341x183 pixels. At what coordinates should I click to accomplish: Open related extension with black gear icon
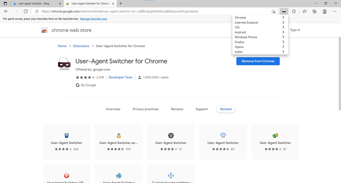171,135
